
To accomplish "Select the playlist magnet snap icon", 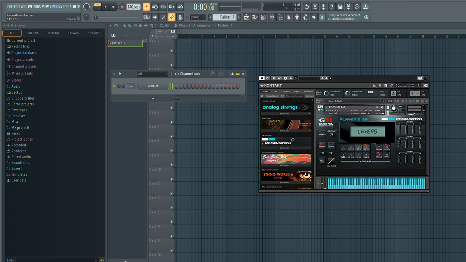I will (116, 26).
